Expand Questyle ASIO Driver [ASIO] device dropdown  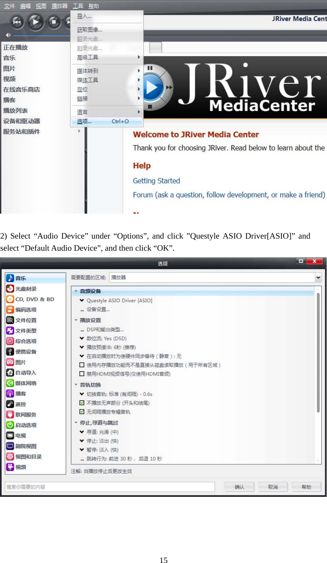pos(82,301)
